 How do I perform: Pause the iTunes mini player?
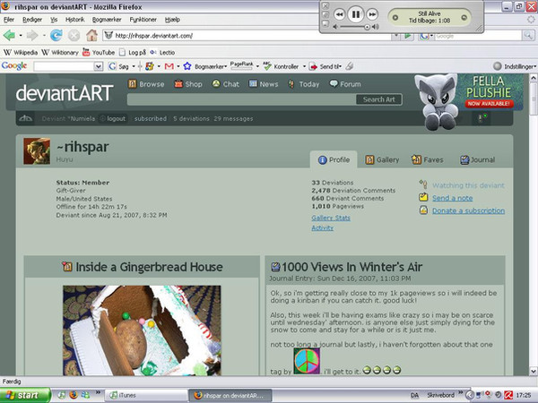[356, 14]
